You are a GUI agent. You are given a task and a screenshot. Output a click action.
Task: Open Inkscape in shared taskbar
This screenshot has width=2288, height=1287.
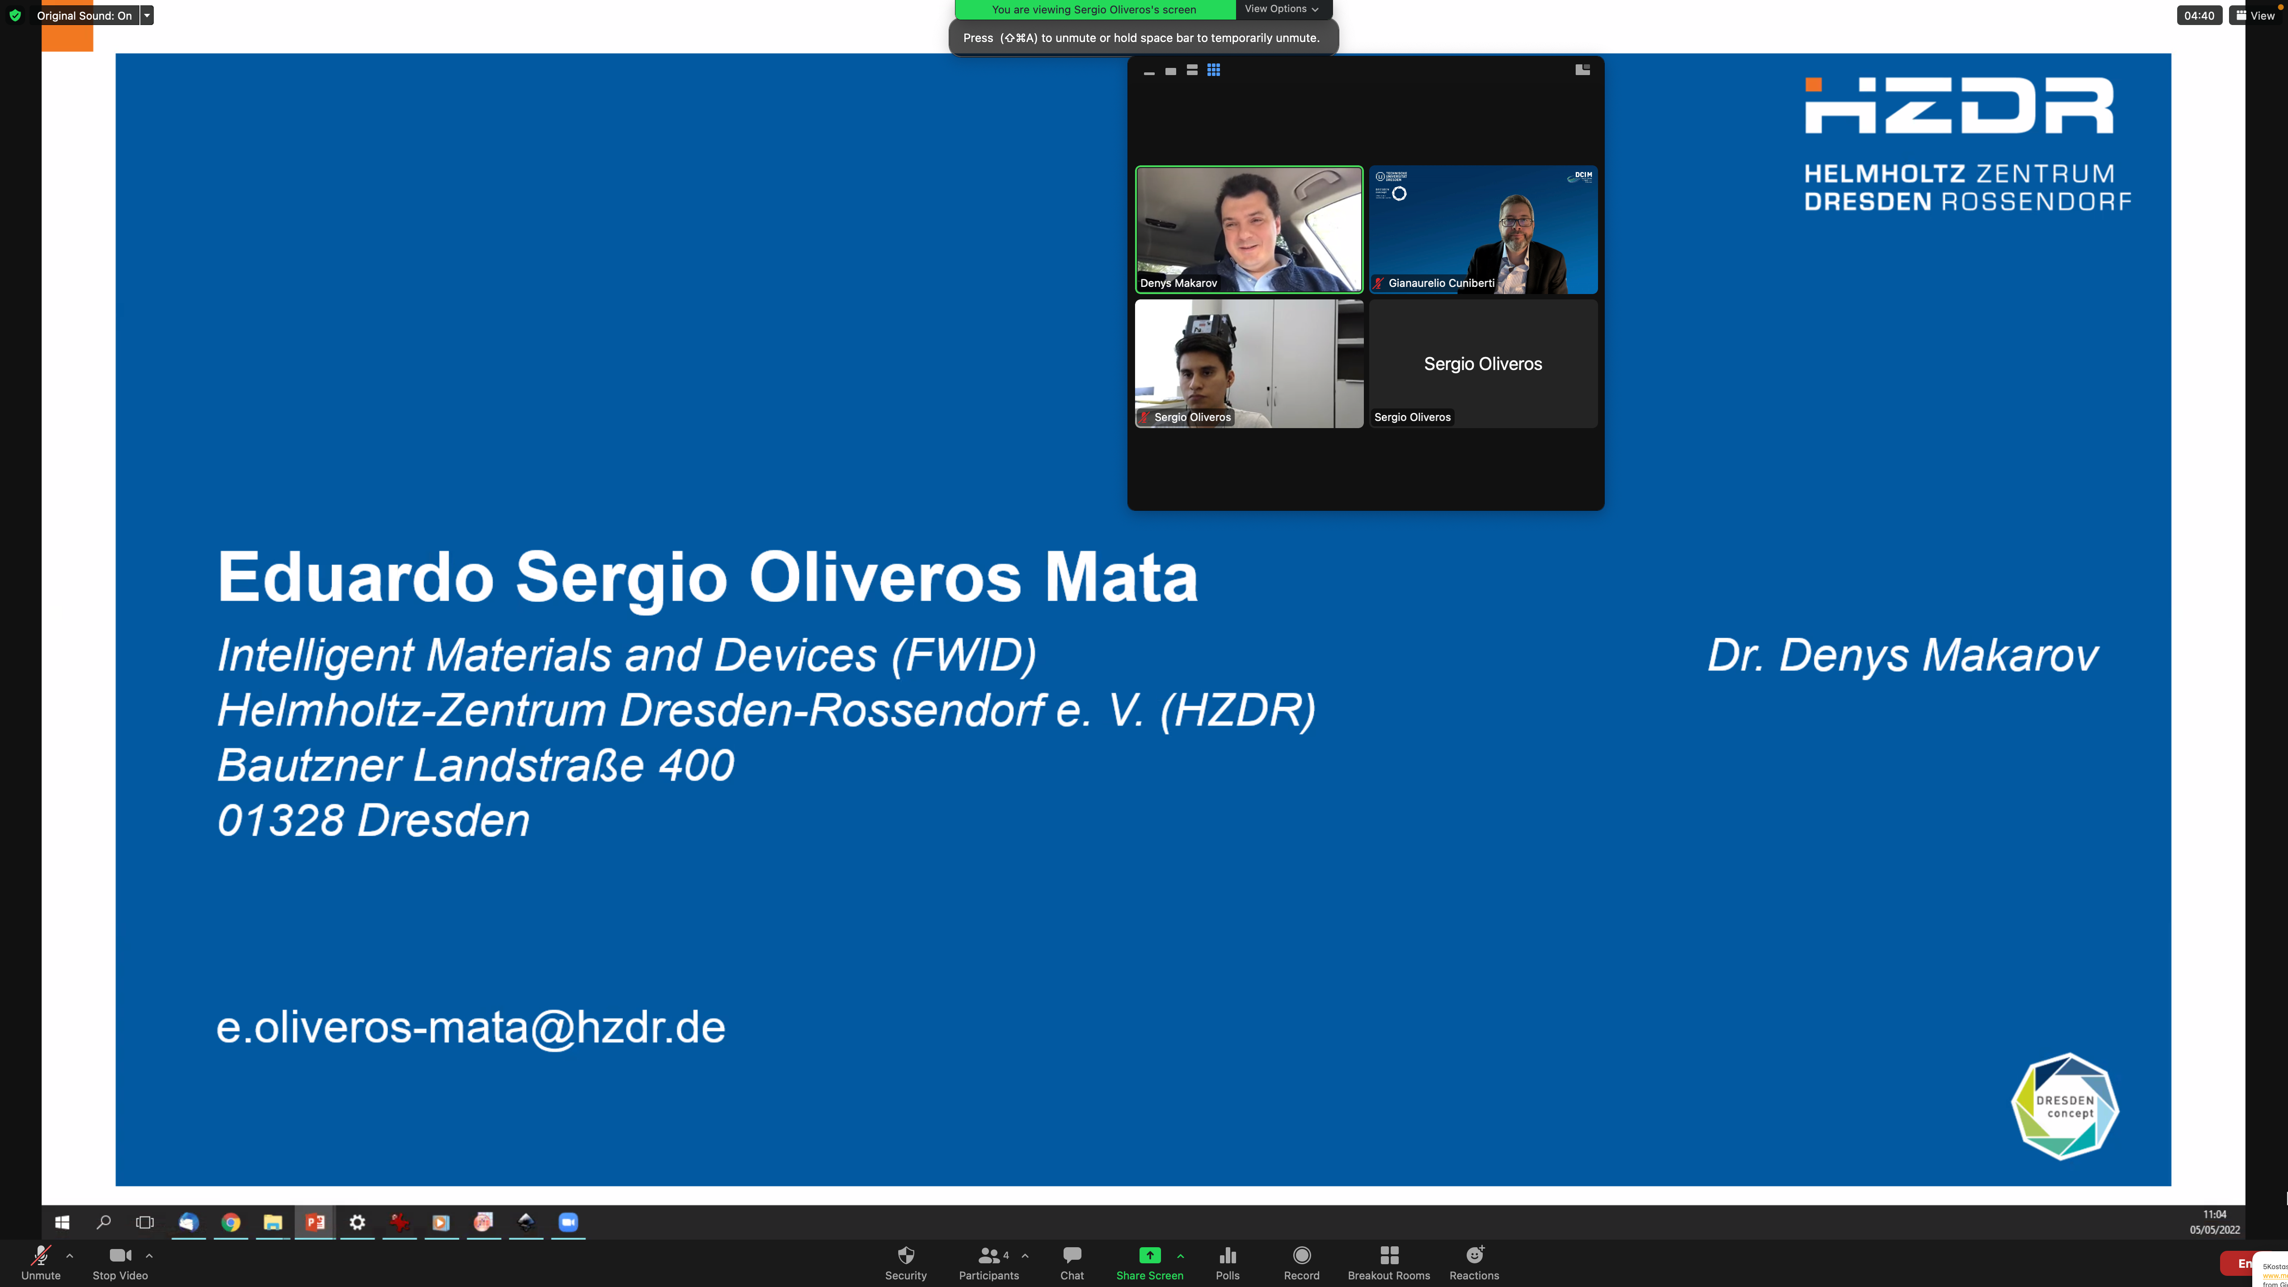[x=526, y=1222]
